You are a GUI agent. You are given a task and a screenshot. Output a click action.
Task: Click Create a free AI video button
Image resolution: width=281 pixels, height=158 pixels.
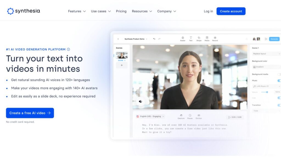30,113
